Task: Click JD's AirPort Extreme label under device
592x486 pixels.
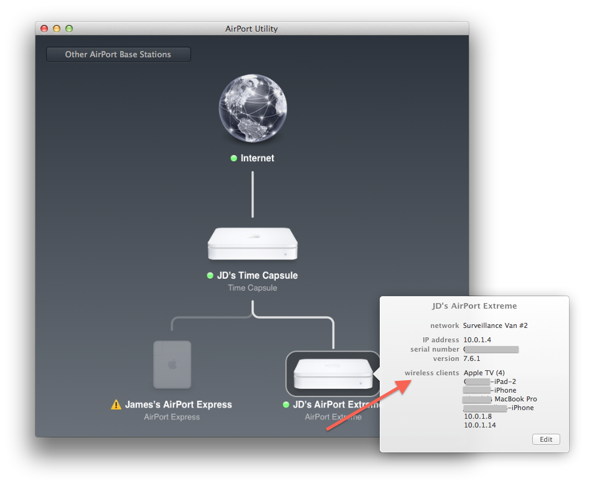Action: tap(336, 404)
